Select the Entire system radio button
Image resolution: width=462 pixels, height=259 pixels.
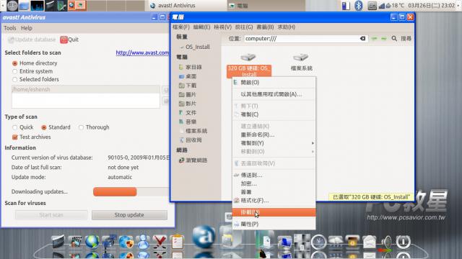[x=14, y=71]
